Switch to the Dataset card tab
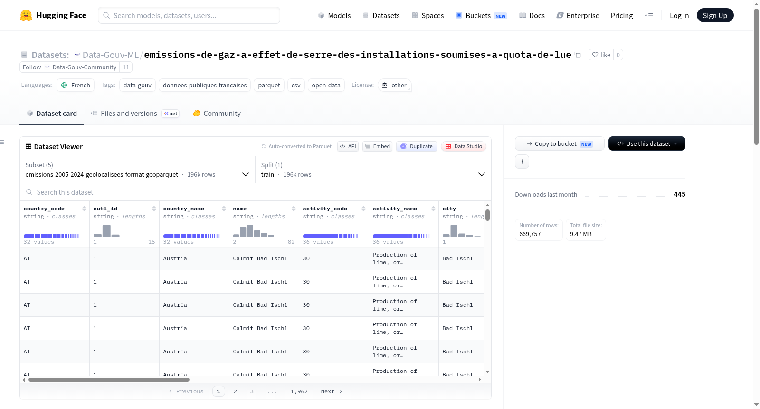This screenshot has width=760, height=409. [x=51, y=113]
